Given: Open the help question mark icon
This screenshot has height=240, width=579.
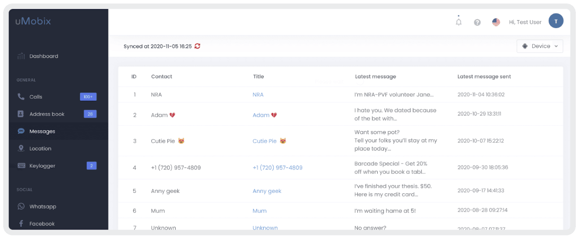Looking at the screenshot, I should point(477,22).
